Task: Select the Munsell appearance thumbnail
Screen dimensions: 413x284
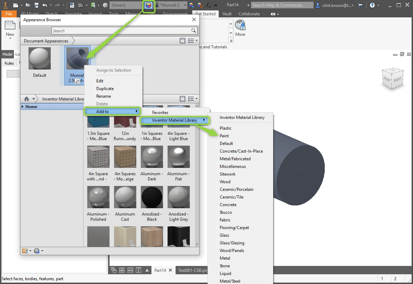Action: [x=77, y=58]
